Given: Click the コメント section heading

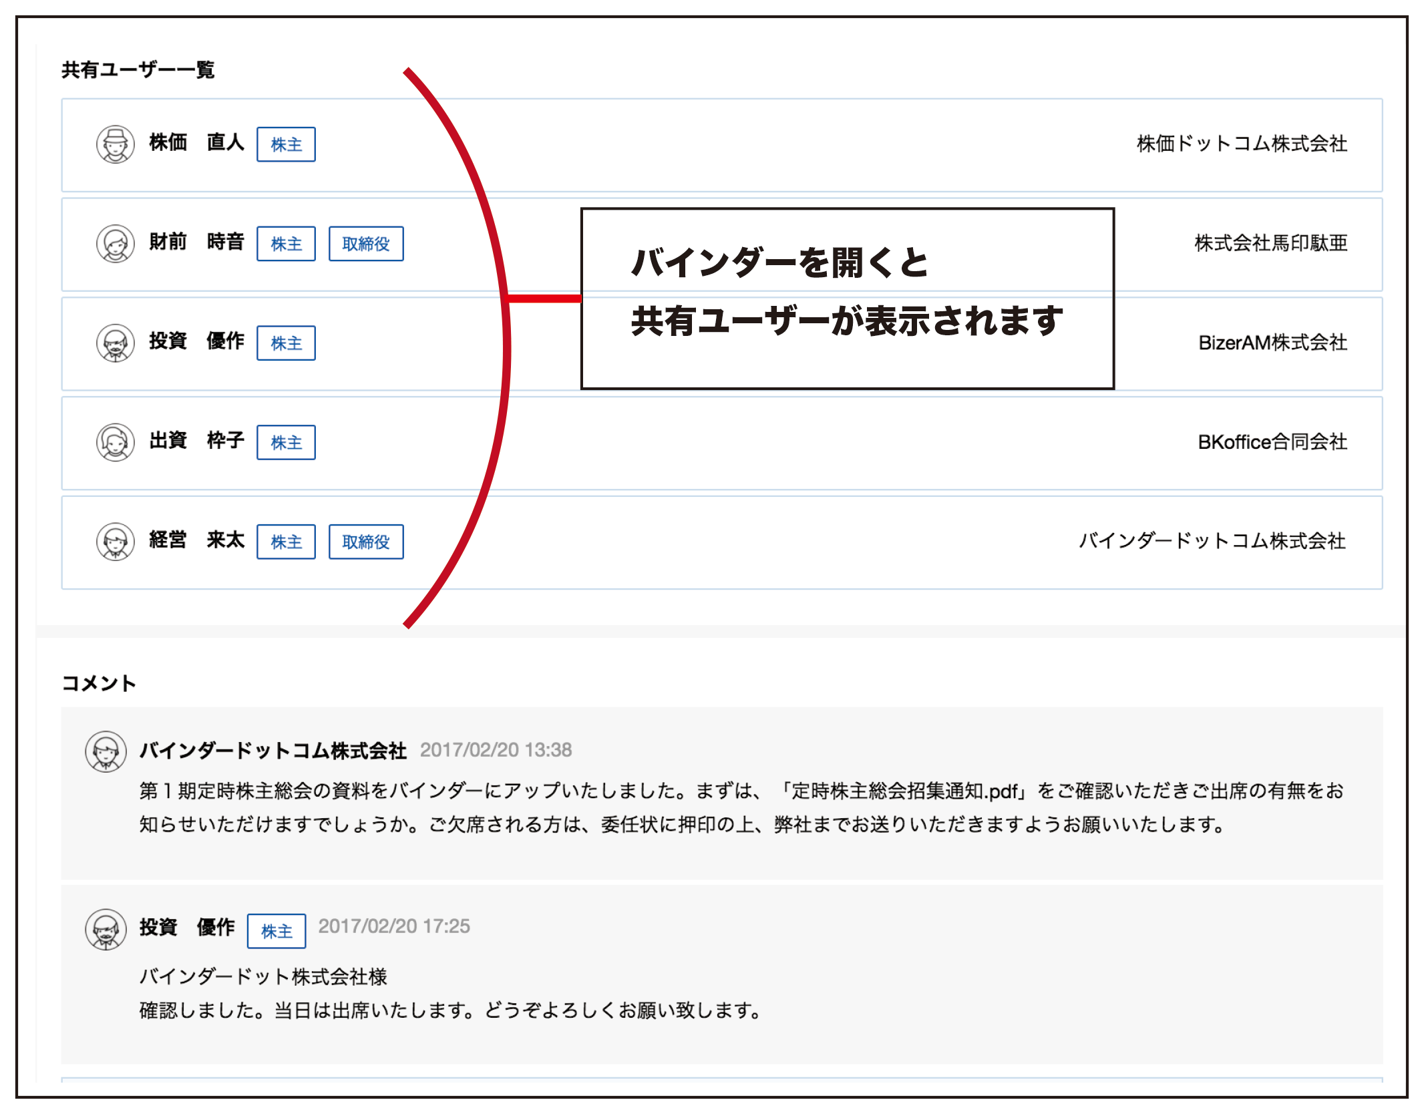Looking at the screenshot, I should [99, 683].
